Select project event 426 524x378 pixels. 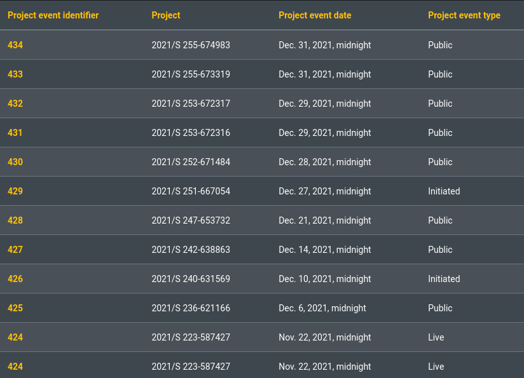(x=15, y=279)
